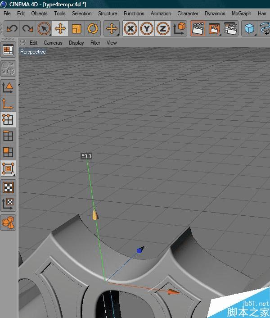Switch to Points mode in sidebar
270x318 pixels.
click(8, 119)
